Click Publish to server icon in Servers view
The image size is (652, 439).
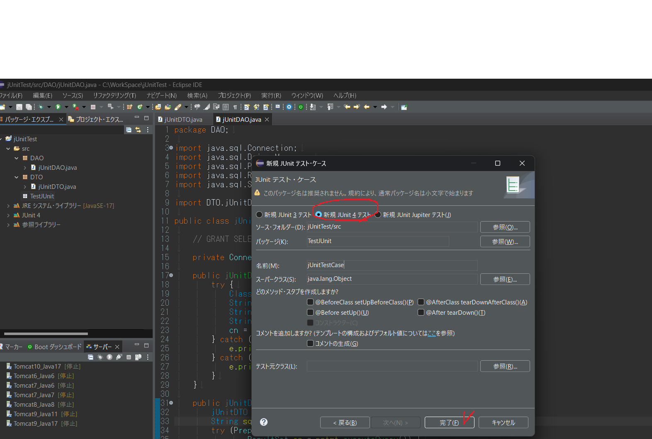coord(138,357)
